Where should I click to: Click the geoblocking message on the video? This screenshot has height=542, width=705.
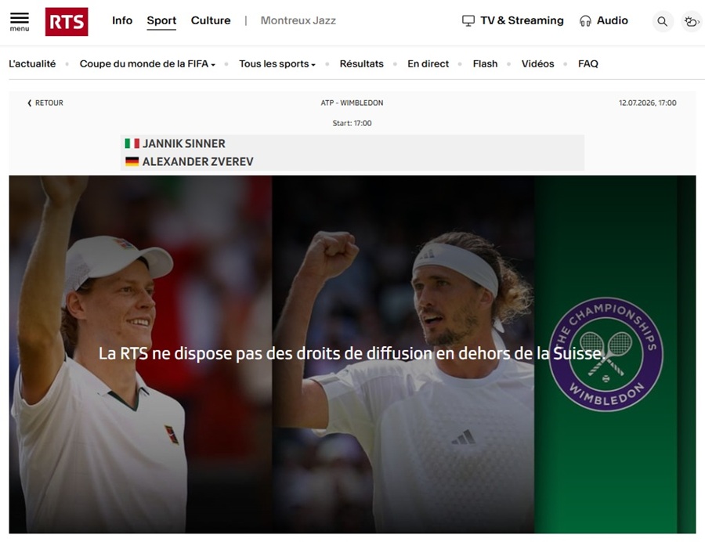[x=352, y=354]
